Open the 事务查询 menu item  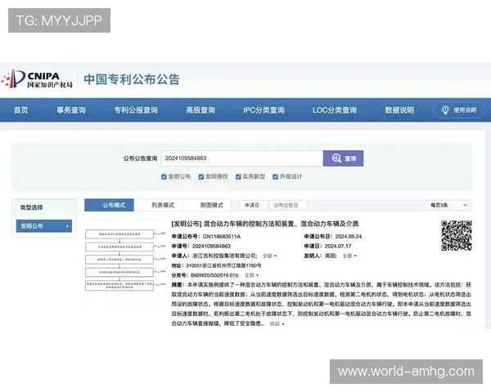coord(71,110)
